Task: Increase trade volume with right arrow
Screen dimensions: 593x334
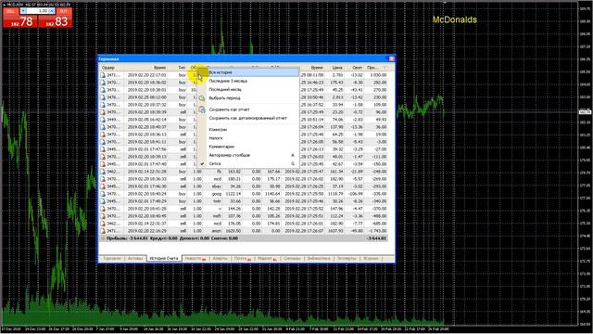Action: pyautogui.click(x=52, y=11)
